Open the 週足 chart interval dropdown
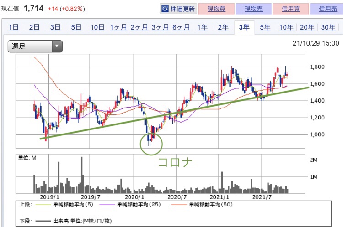343x227 pixels. [35, 46]
